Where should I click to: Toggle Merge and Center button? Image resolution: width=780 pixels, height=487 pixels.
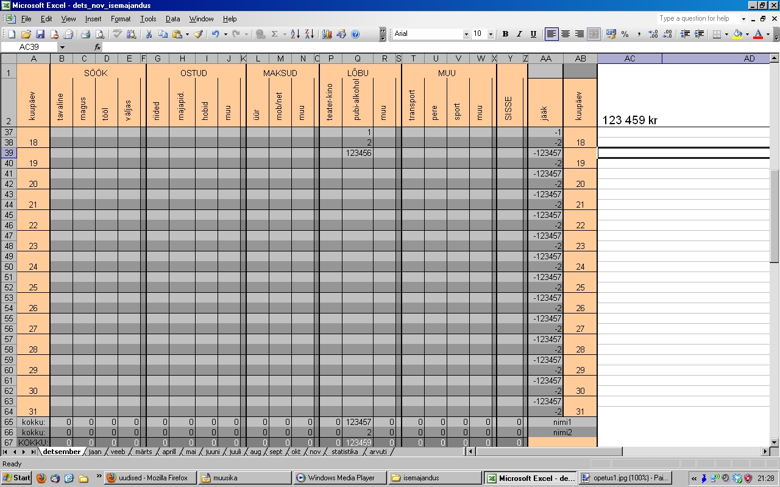click(594, 34)
